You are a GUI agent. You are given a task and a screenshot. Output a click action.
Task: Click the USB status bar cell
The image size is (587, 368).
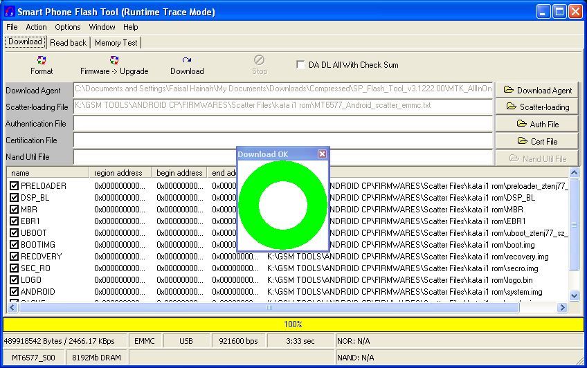tap(186, 341)
